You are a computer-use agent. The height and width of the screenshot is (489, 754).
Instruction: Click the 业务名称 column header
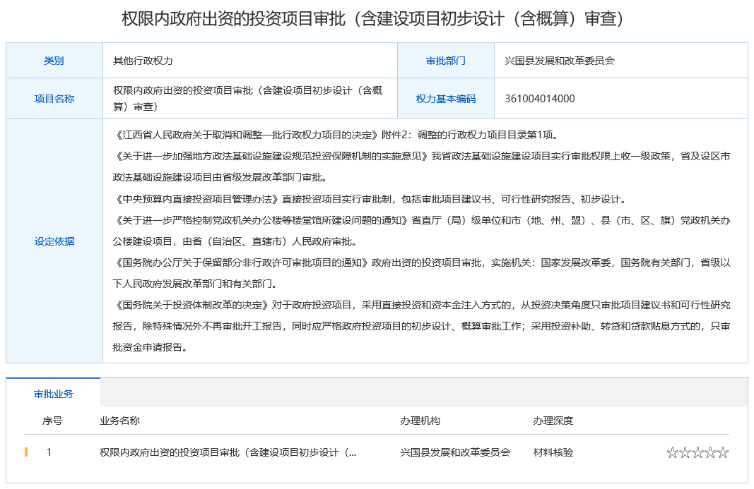[119, 421]
